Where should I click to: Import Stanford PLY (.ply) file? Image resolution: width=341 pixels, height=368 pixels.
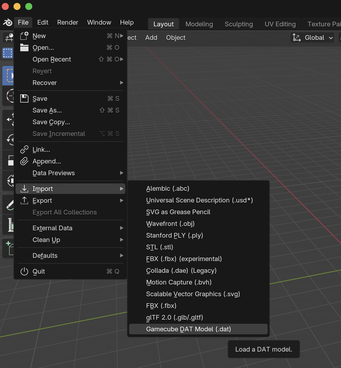click(198, 235)
